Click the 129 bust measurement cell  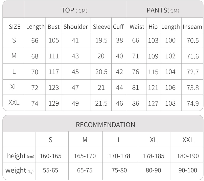[54, 103]
